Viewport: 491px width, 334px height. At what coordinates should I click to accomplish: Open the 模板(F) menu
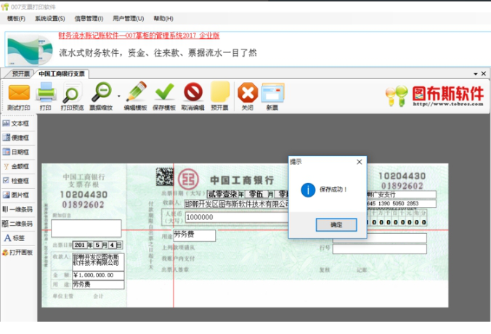(x=16, y=18)
